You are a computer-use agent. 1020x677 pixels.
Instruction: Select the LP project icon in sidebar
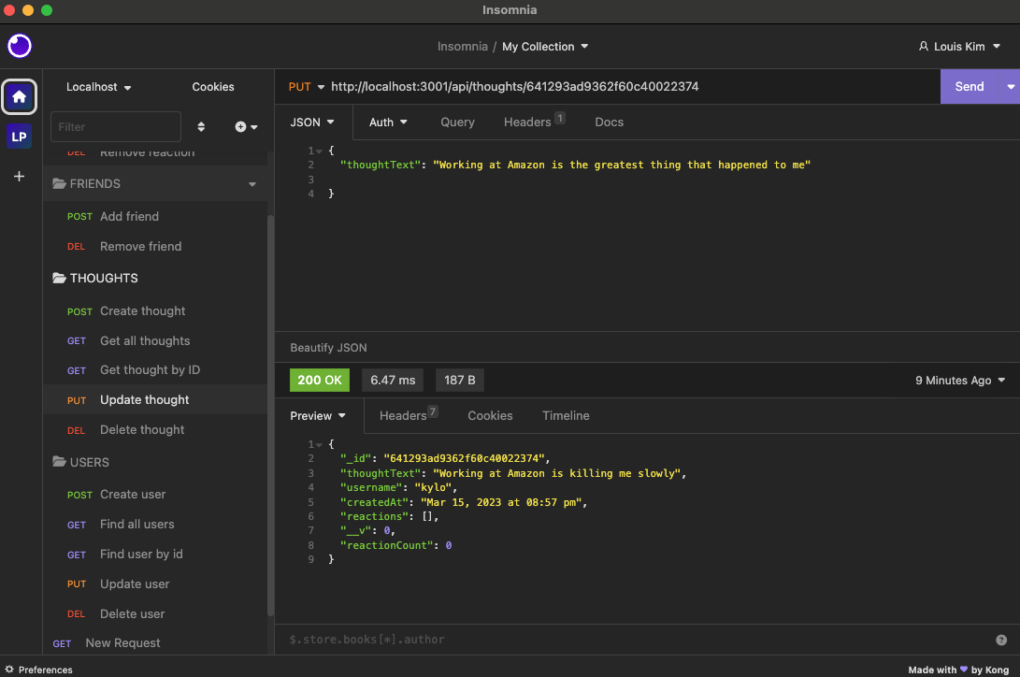[19, 136]
